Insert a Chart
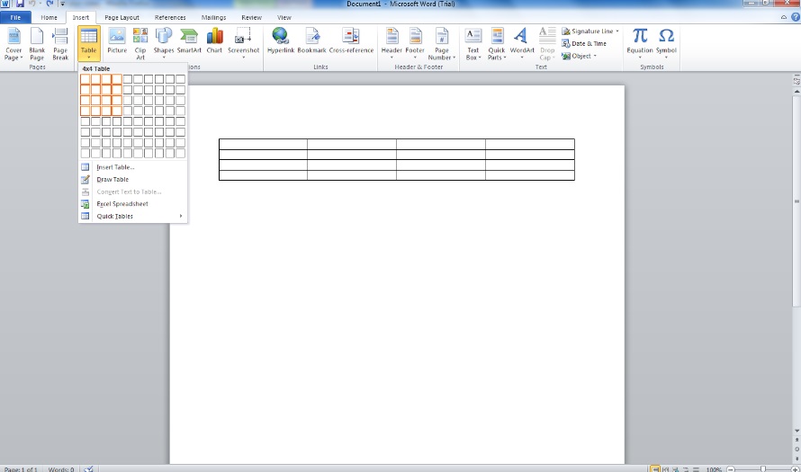The height and width of the screenshot is (472, 801). coord(214,41)
